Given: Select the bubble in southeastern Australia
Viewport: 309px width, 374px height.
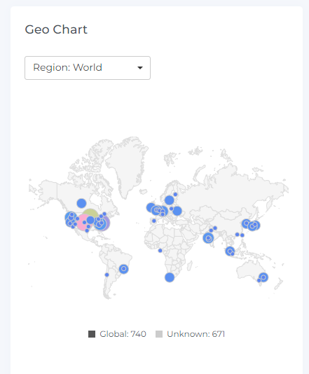Looking at the screenshot, I should point(263,277).
